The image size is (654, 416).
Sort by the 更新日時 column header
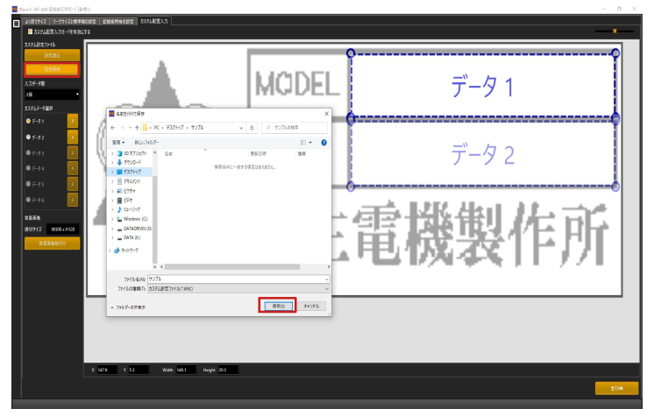[258, 154]
